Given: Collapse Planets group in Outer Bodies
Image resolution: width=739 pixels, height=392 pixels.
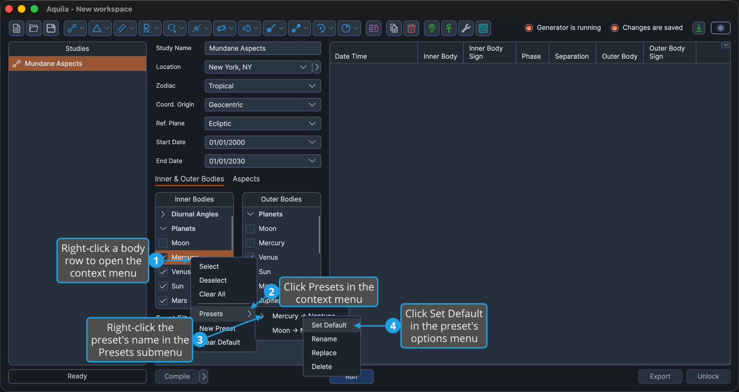Looking at the screenshot, I should point(250,214).
